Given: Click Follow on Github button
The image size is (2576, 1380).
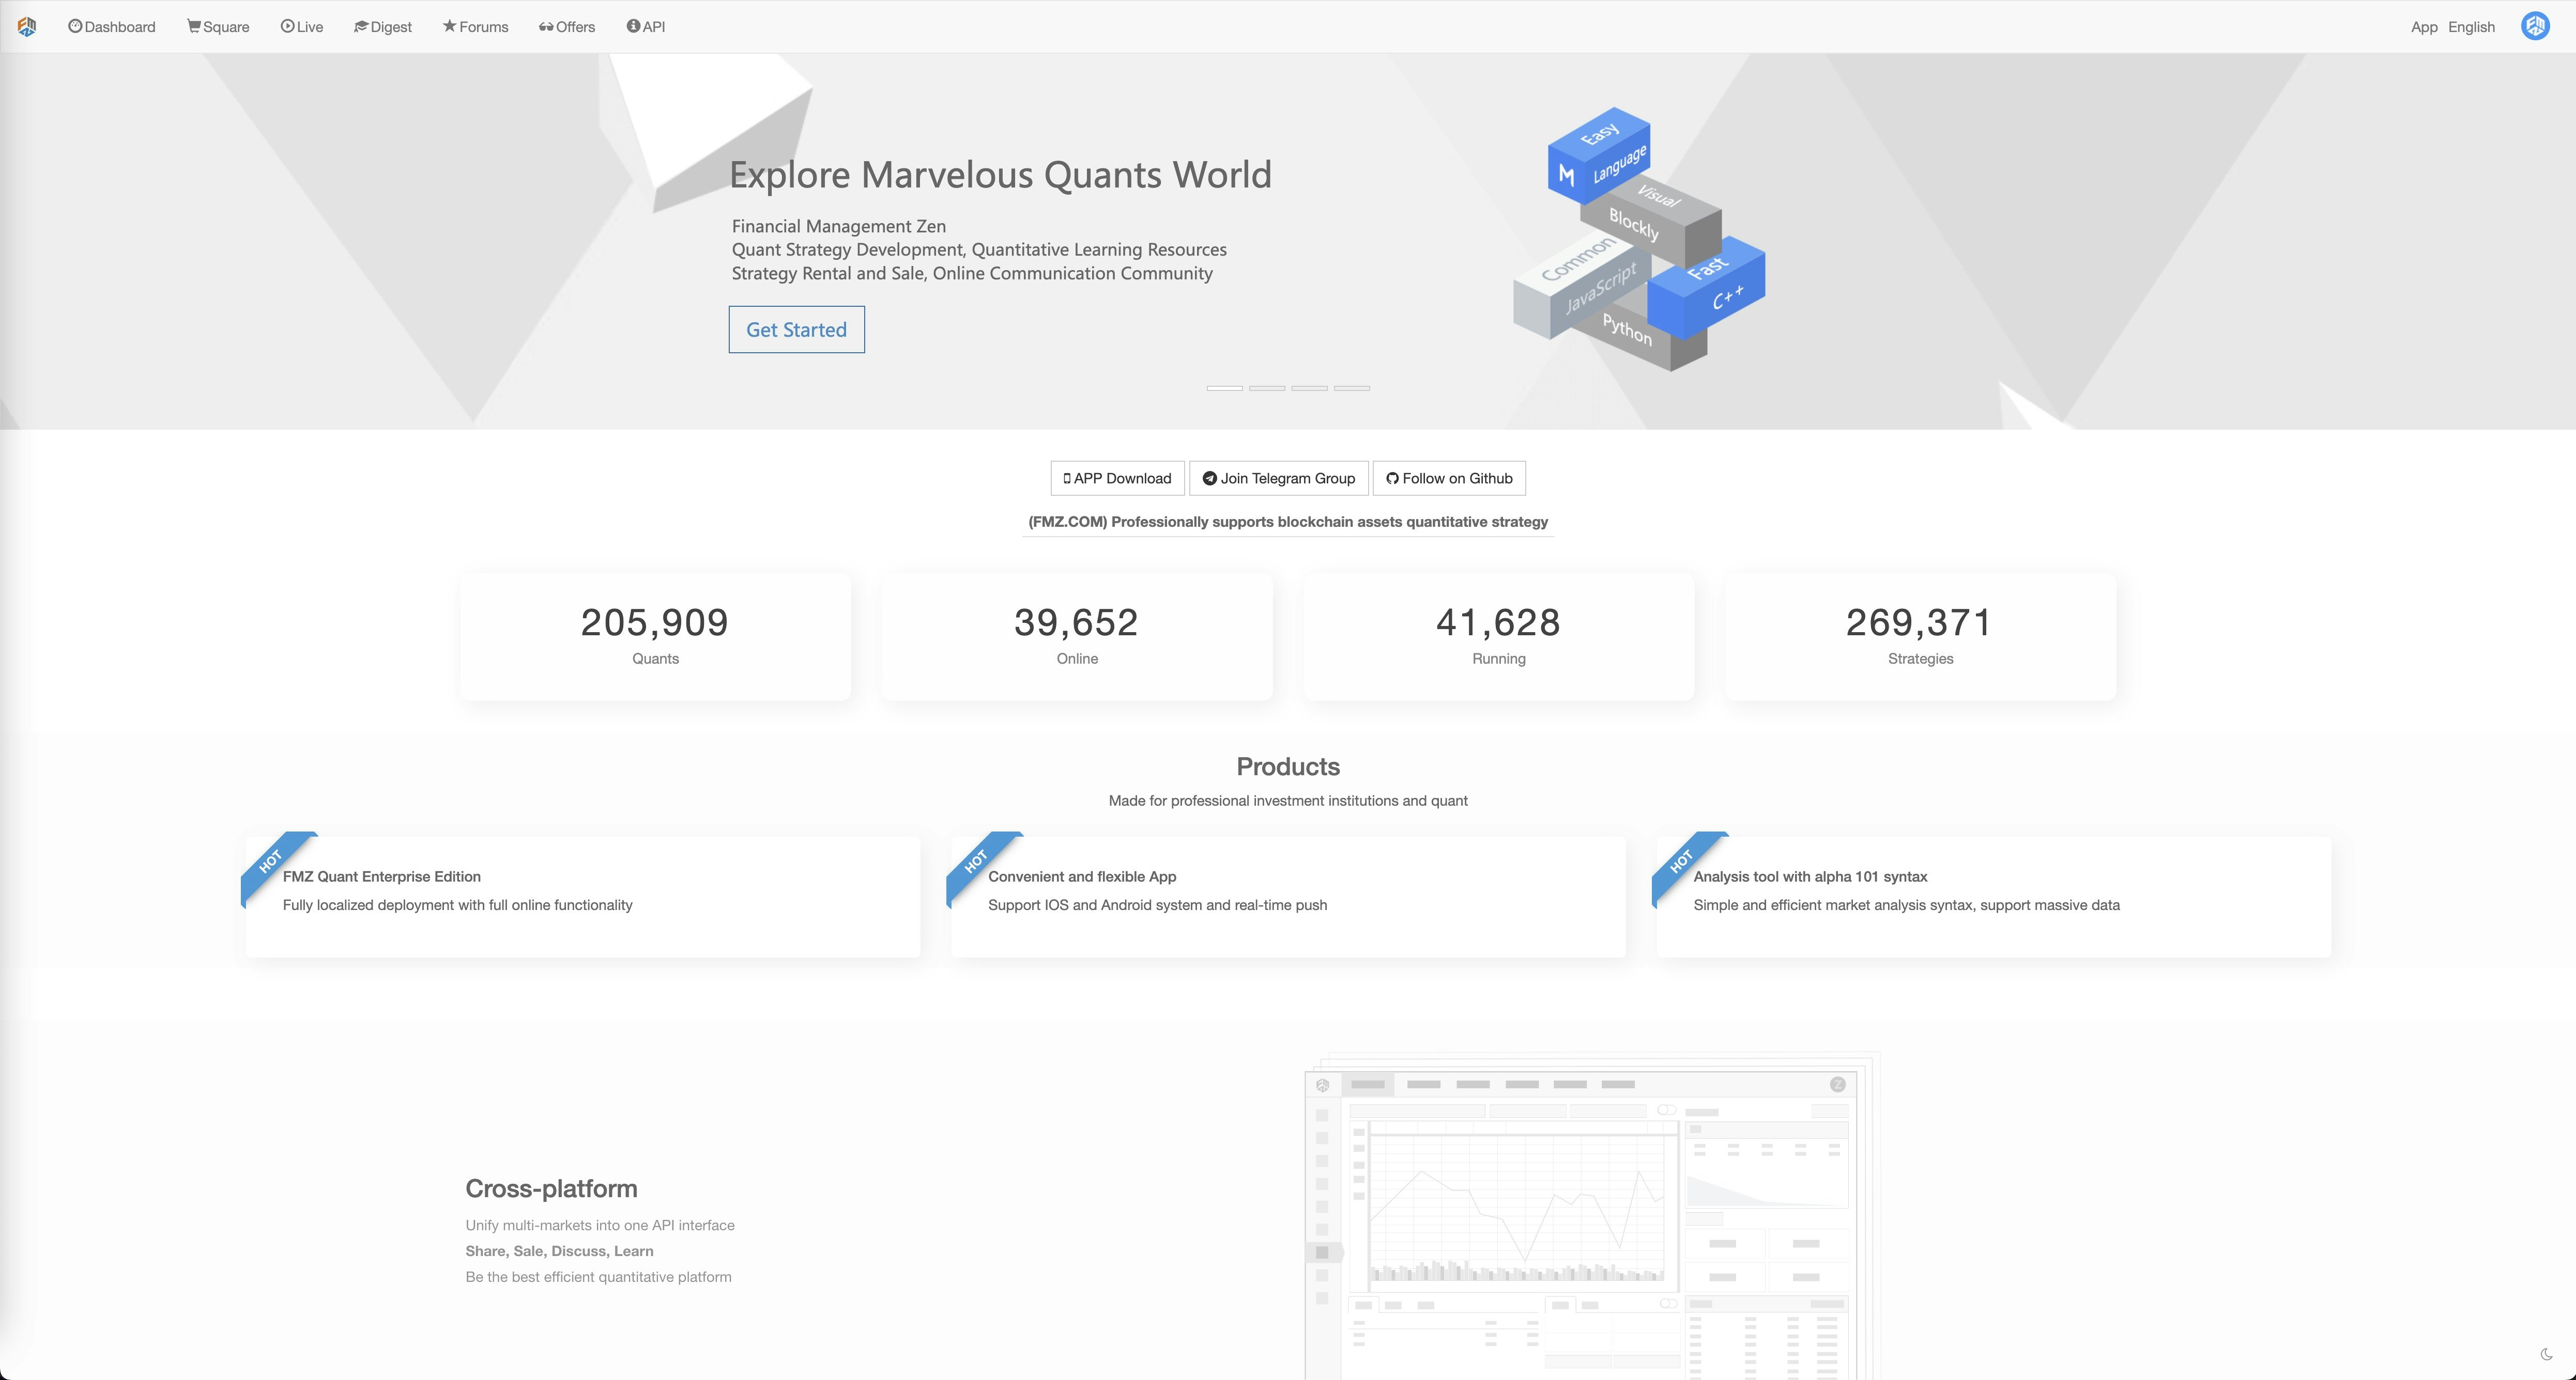Looking at the screenshot, I should (x=1449, y=479).
